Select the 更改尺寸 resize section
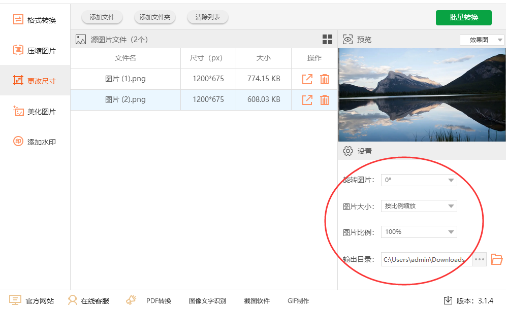 [x=35, y=80]
